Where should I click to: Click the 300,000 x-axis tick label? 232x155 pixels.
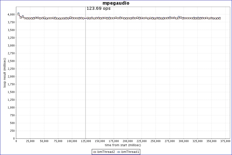(184, 141)
